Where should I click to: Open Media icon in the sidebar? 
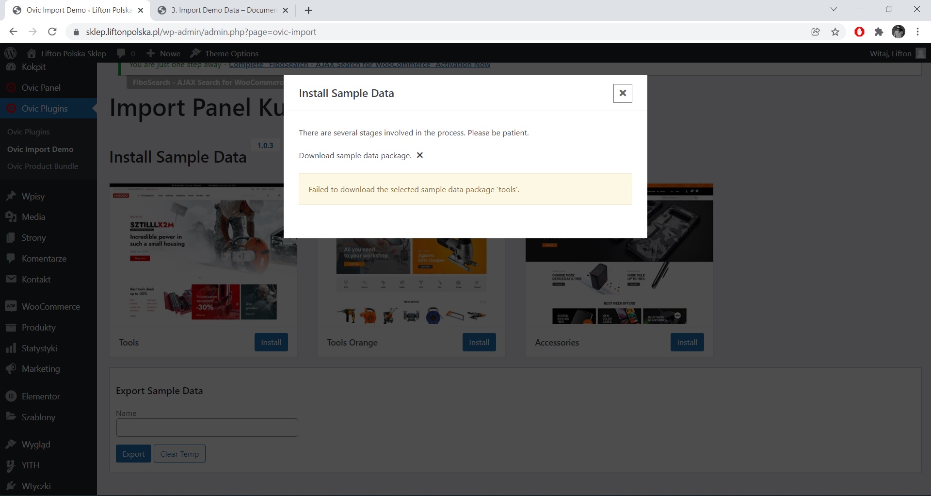pos(11,217)
